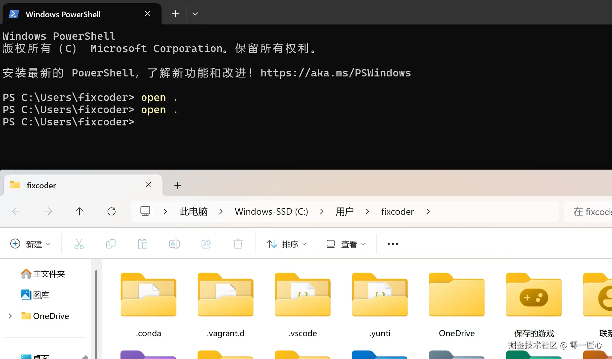Select the .vscode folder
This screenshot has height=359, width=612.
point(303,304)
